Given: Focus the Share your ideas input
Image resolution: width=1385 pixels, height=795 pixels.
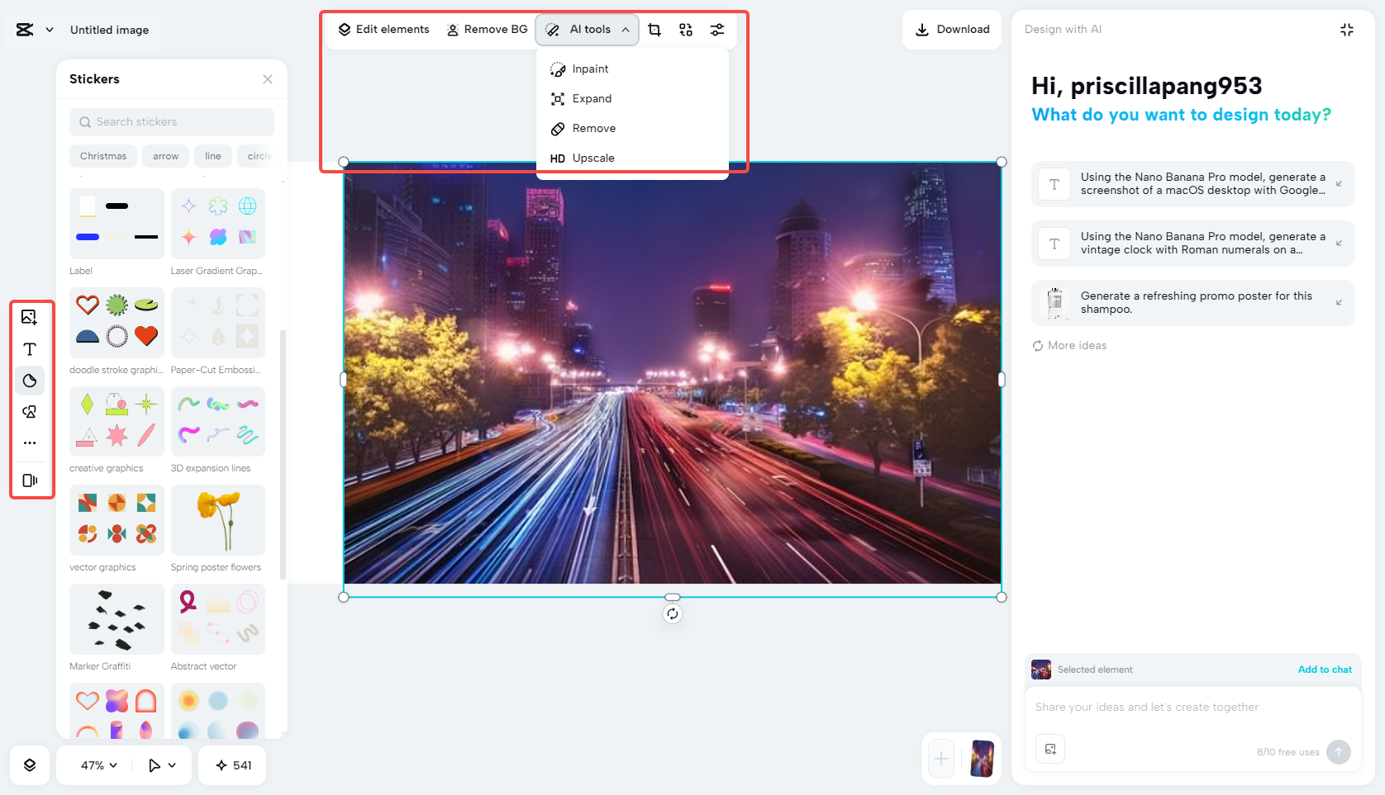Looking at the screenshot, I should (1193, 707).
